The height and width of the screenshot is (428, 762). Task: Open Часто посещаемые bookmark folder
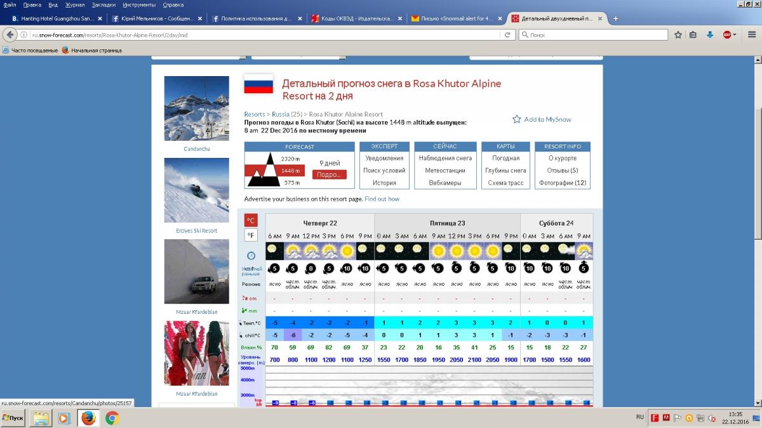pos(30,50)
